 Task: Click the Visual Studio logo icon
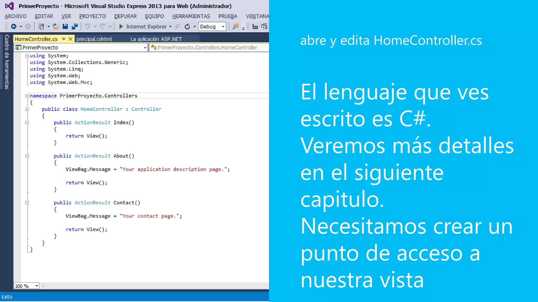9,6
